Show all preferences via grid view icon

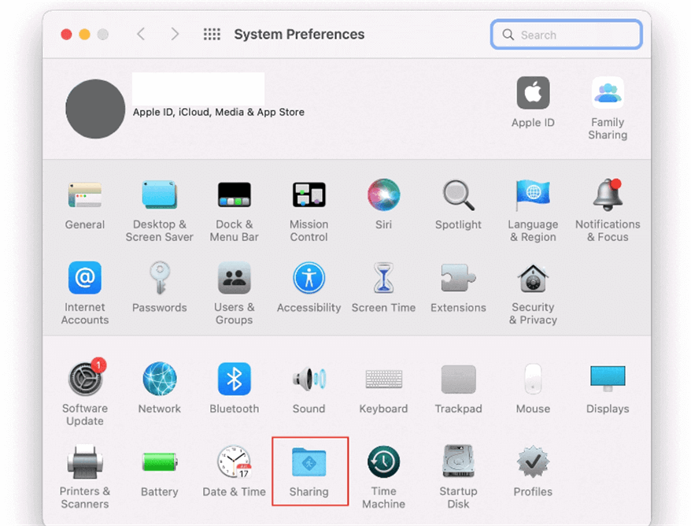pyautogui.click(x=211, y=34)
